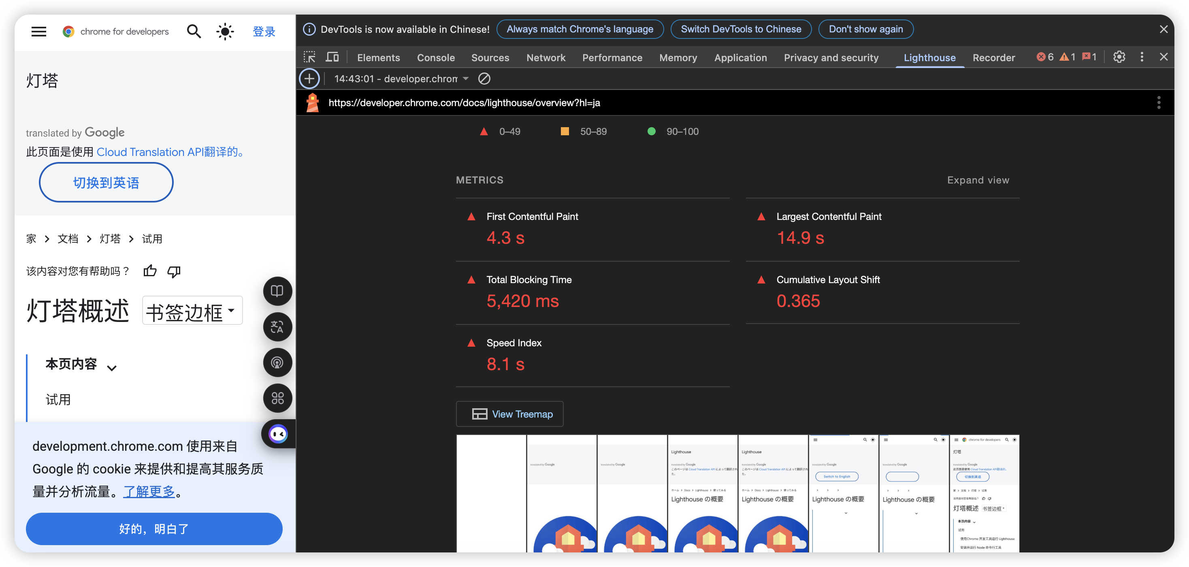Click the First Contentful Paint metric
1189x567 pixels.
[592, 230]
